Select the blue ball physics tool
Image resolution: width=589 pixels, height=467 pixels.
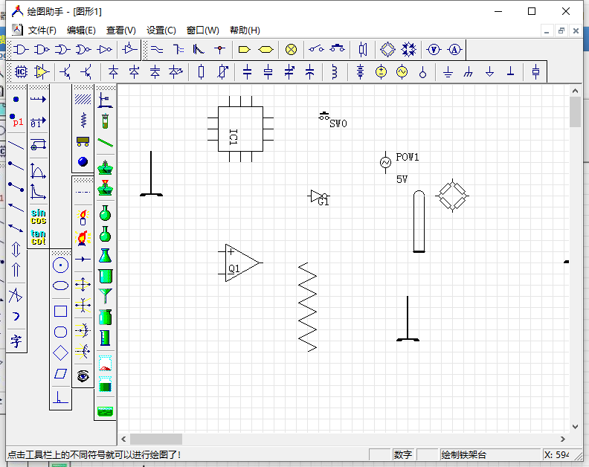(83, 161)
